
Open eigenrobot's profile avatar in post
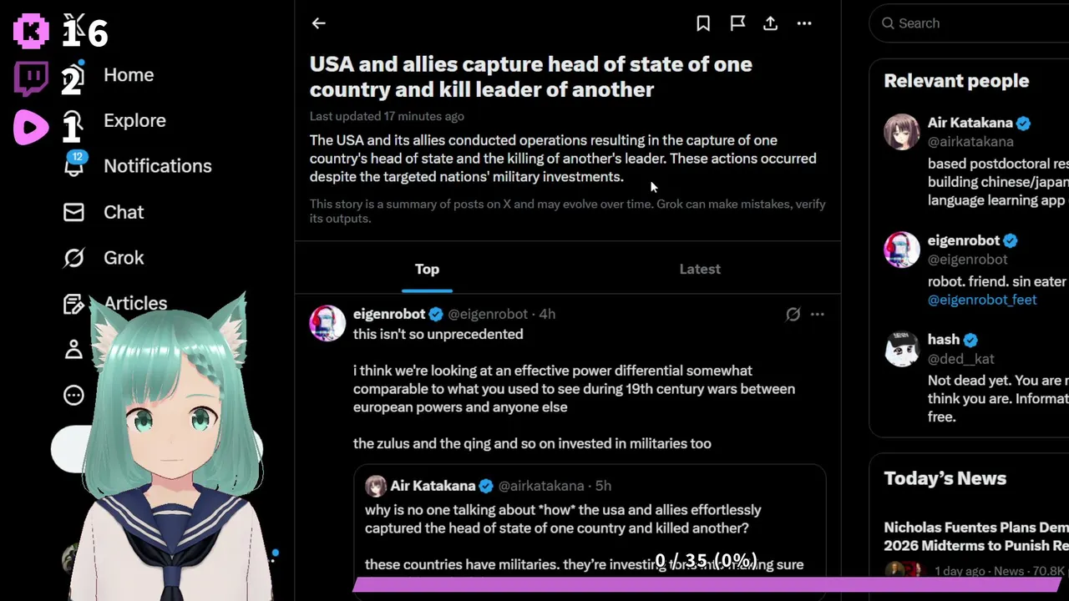(x=327, y=323)
